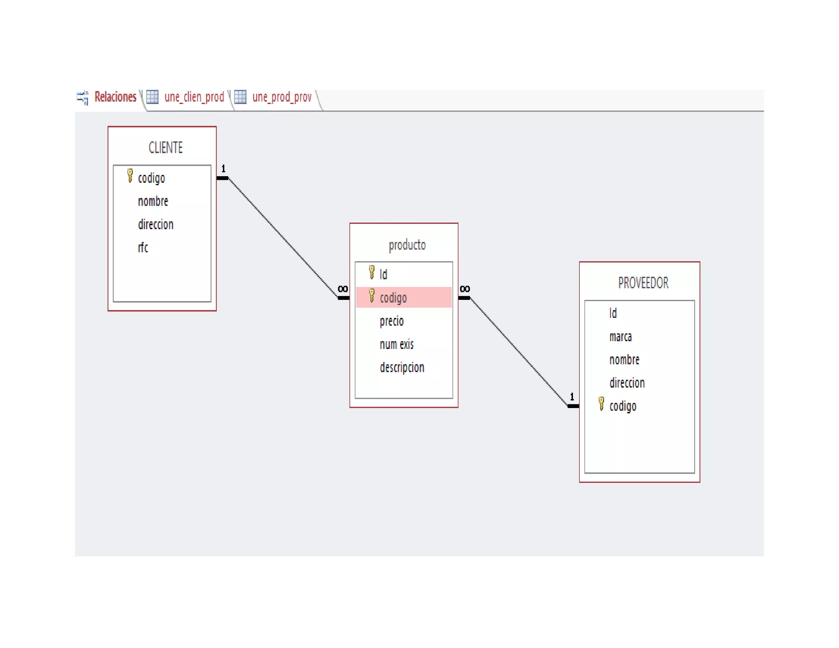This screenshot has height=648, width=839.
Task: Click the une_clien_prod table icon
Action: pos(152,97)
